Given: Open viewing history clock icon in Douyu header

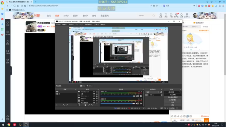Looking at the screenshot, I should [x=161, y=15].
